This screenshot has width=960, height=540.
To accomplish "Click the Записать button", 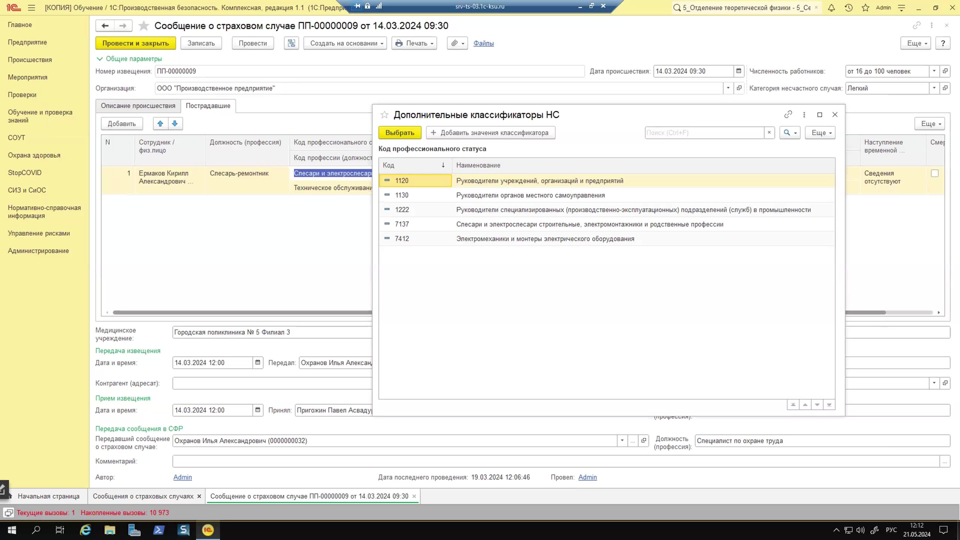I will [x=201, y=43].
